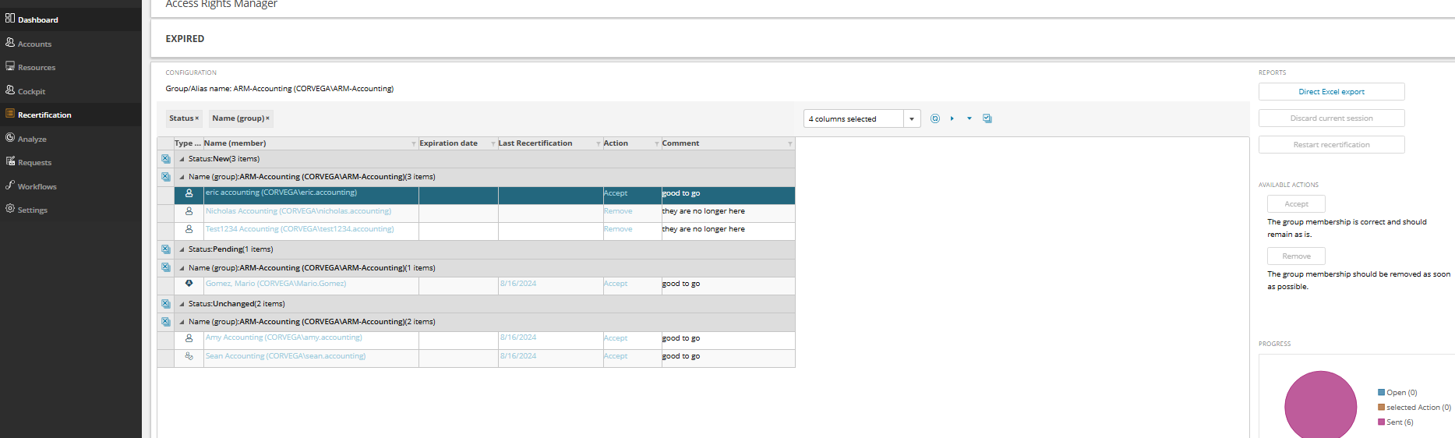Collapse the Status:Unchanged group
The height and width of the screenshot is (438, 1455).
coord(182,304)
